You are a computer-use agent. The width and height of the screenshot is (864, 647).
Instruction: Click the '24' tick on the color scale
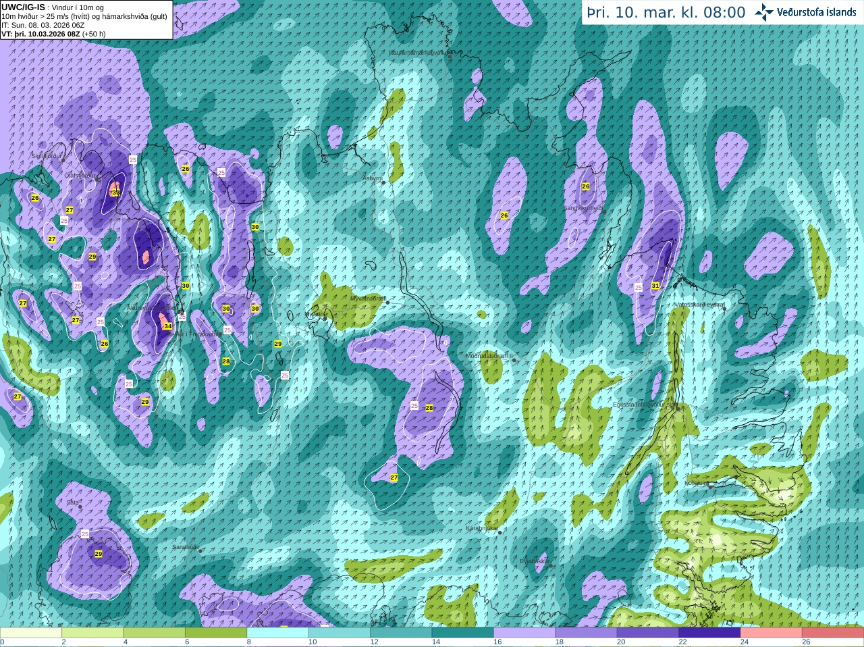(745, 642)
